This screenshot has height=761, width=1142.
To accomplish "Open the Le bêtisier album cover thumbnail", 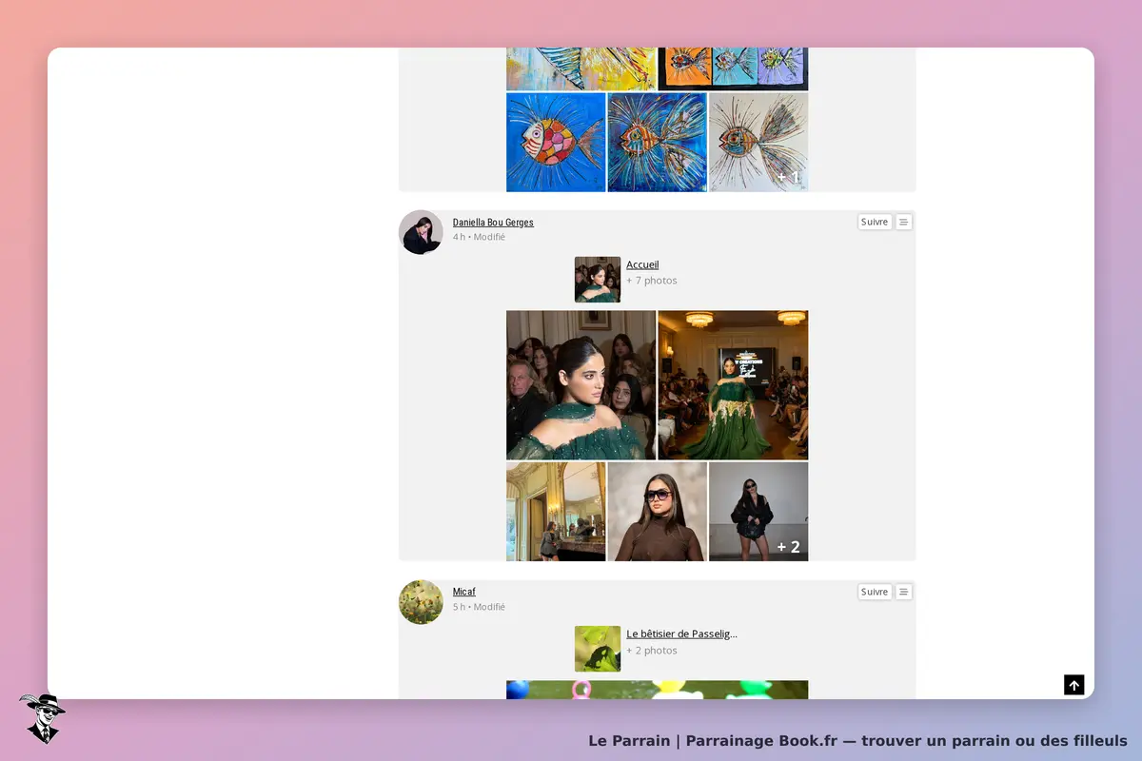I will coord(598,649).
